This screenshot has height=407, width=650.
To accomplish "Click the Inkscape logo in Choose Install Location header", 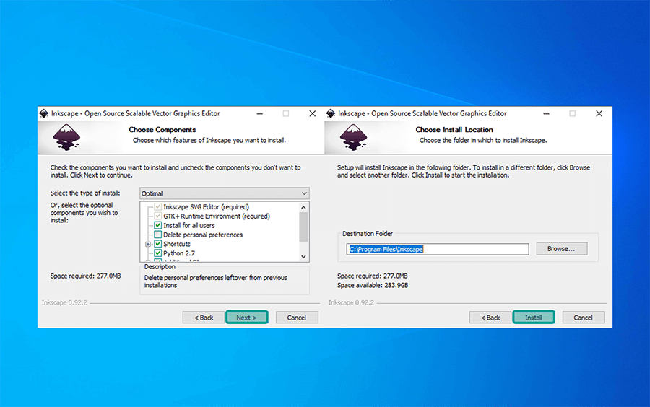I will pyautogui.click(x=353, y=138).
